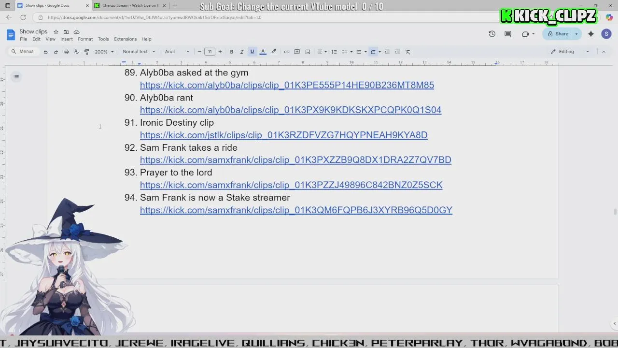Open the Meet video call dropdown
This screenshot has height=348, width=618.
(x=528, y=34)
